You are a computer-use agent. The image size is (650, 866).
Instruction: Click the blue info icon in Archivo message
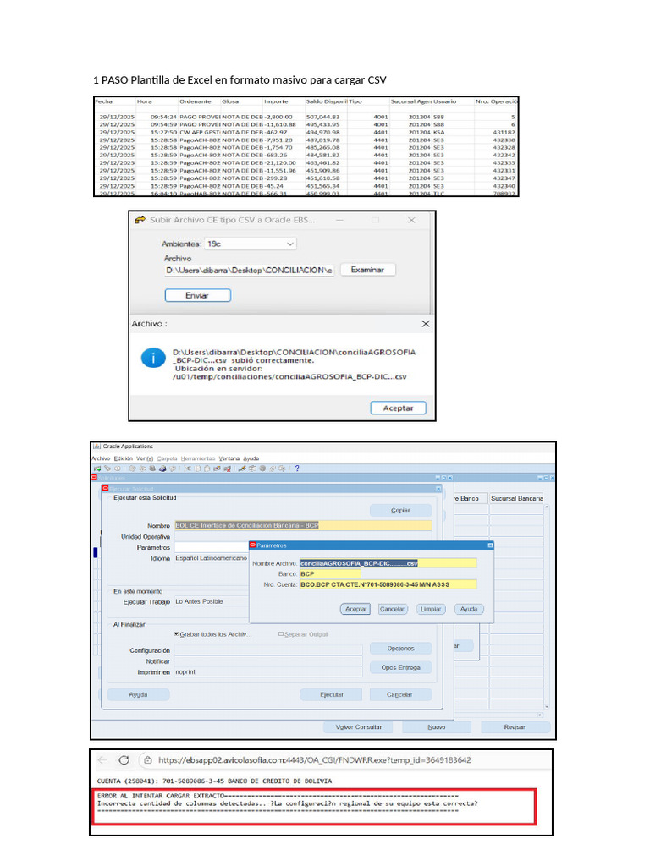153,358
